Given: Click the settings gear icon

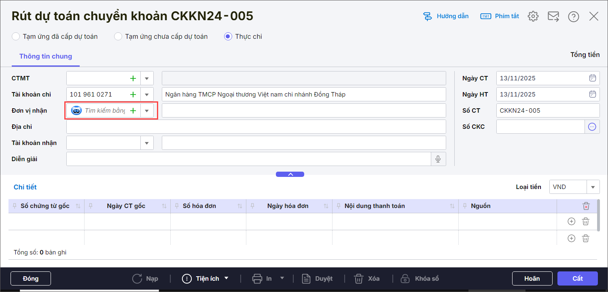Looking at the screenshot, I should [x=533, y=16].
